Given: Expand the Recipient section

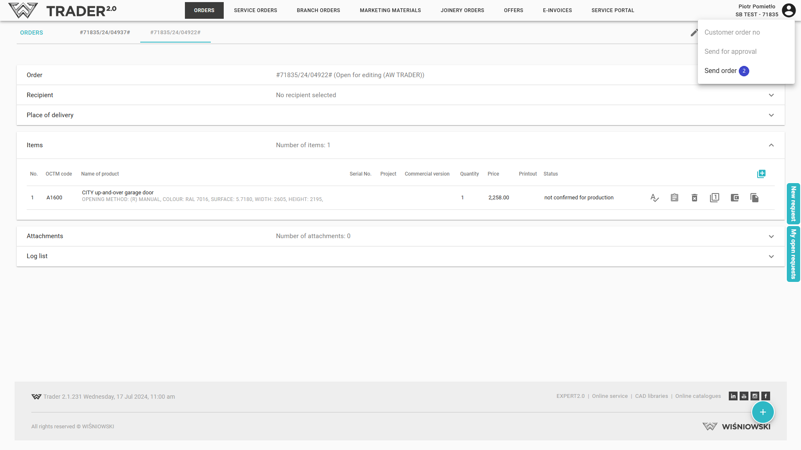Looking at the screenshot, I should click(x=771, y=95).
